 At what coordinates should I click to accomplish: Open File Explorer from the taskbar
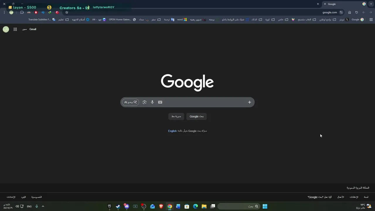pyautogui.click(x=204, y=206)
